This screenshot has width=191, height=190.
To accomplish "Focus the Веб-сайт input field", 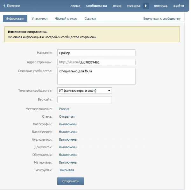I will click(x=84, y=100).
